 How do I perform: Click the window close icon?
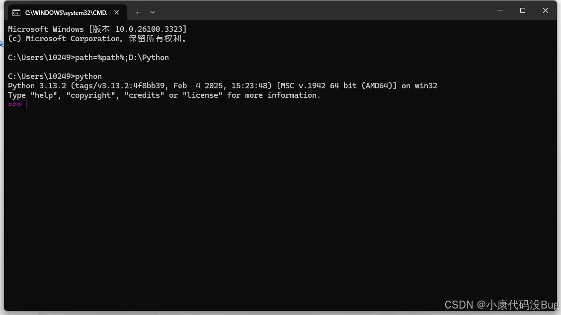click(545, 10)
